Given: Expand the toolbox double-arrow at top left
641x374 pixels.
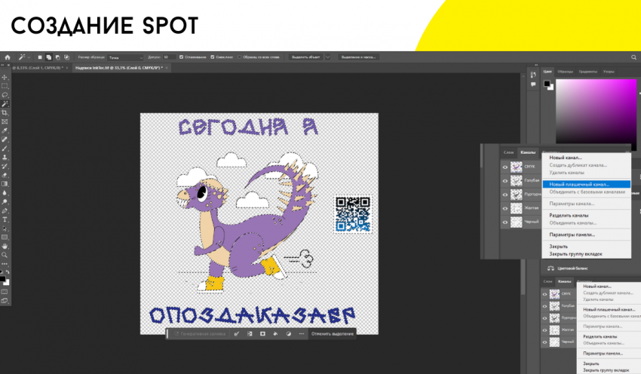Looking at the screenshot, I should (x=2, y=65).
